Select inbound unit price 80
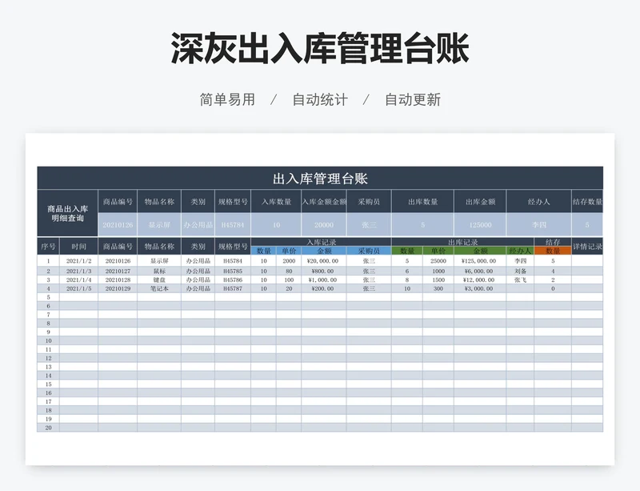 tap(289, 271)
